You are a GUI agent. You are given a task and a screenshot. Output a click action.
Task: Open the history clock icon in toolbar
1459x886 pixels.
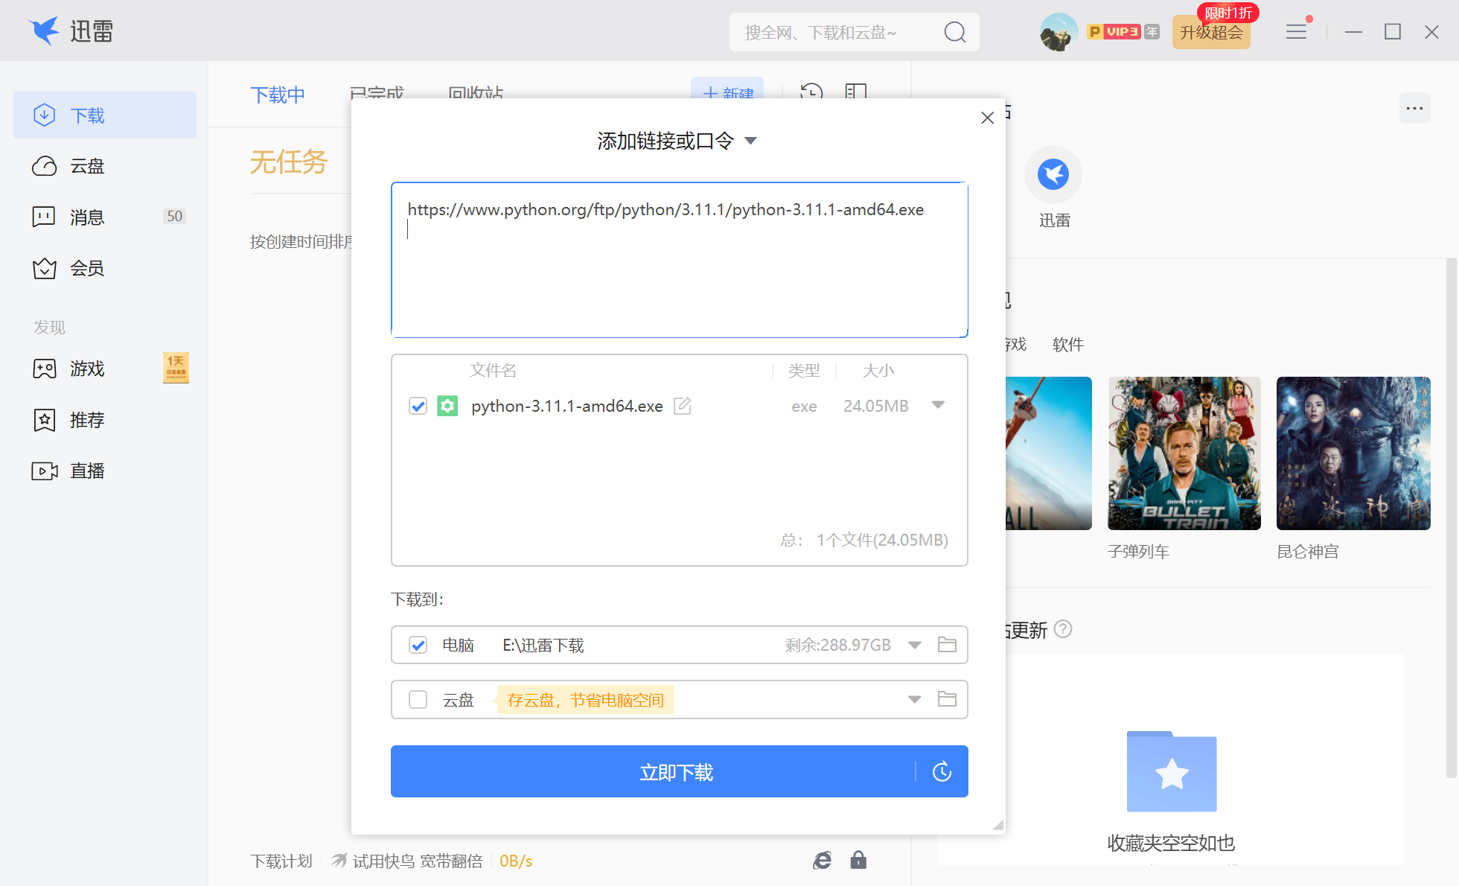pos(811,92)
